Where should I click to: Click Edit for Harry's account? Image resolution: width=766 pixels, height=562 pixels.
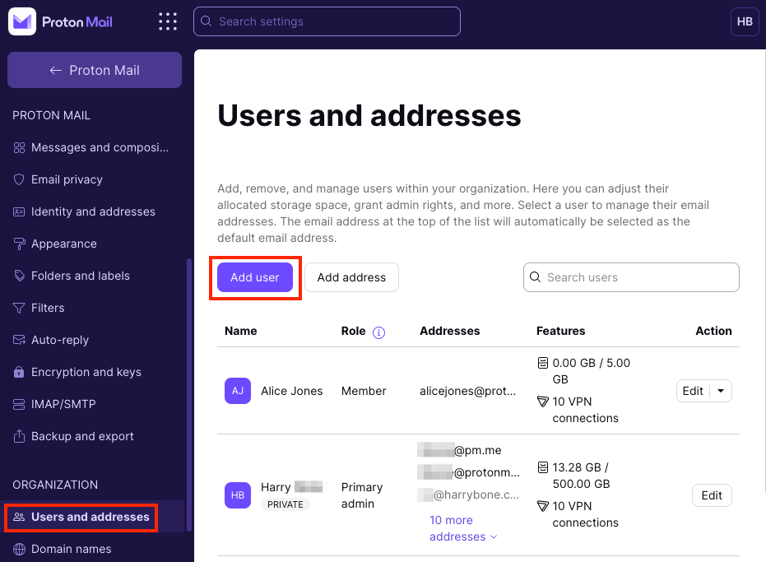click(x=711, y=495)
